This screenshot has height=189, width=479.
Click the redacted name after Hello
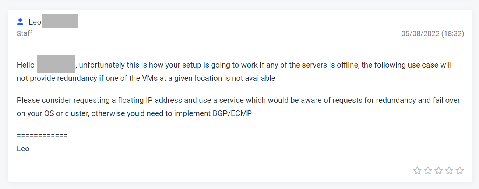(56, 63)
